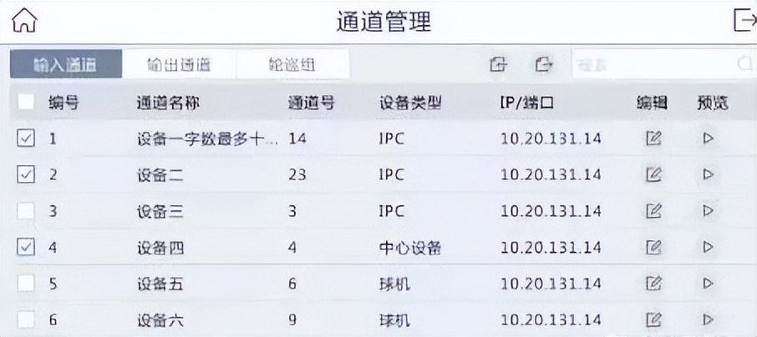
Task: Edit channel 设备二 via its edit icon
Action: click(654, 175)
